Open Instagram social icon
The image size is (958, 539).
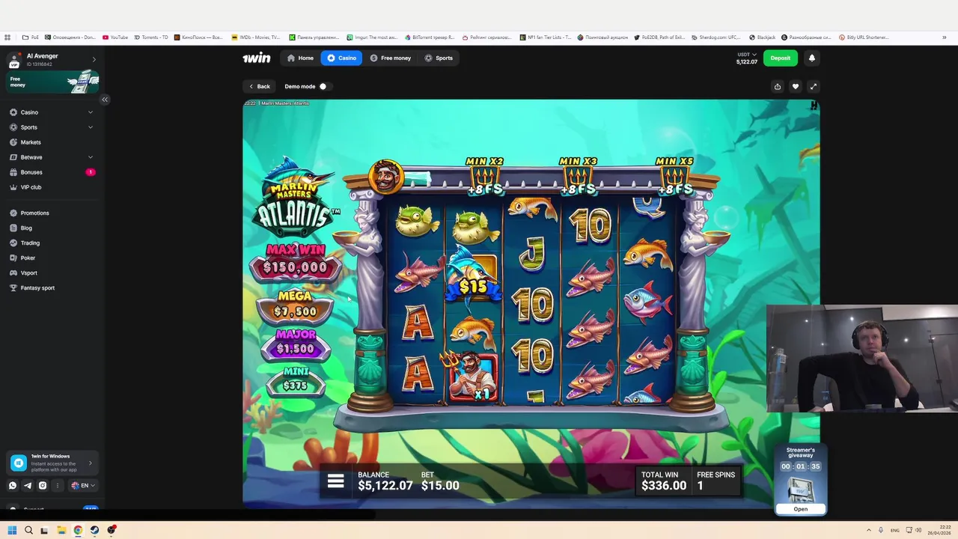[x=43, y=485]
